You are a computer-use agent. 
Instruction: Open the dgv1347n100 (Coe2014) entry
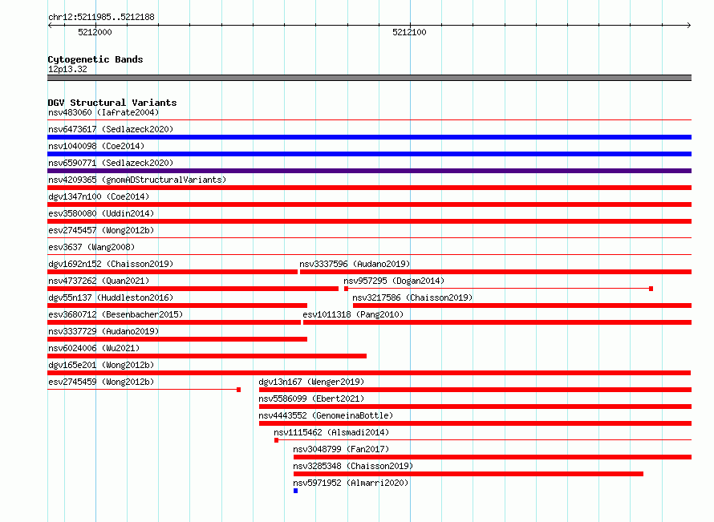click(x=99, y=196)
